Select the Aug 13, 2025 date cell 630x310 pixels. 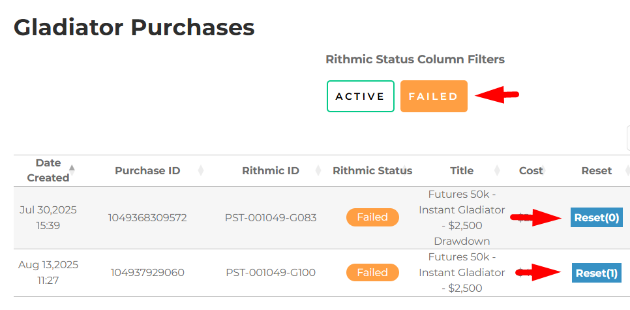pyautogui.click(x=48, y=272)
